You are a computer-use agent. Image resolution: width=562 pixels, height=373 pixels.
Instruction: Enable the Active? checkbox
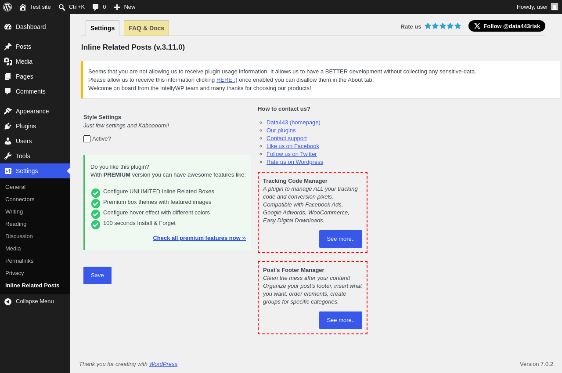87,139
